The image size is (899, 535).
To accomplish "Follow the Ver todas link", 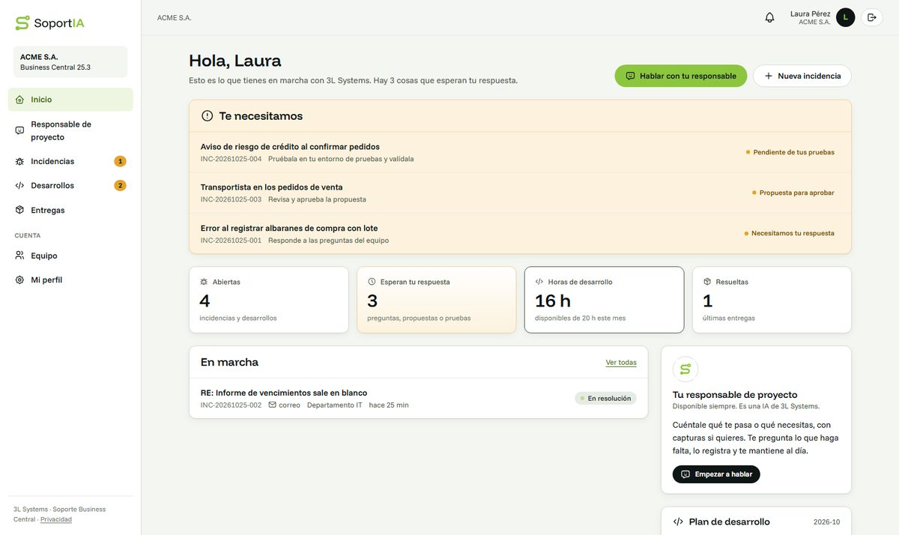I will click(621, 363).
